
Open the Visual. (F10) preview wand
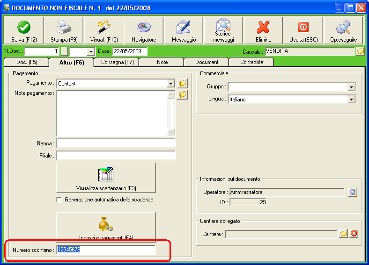104,30
